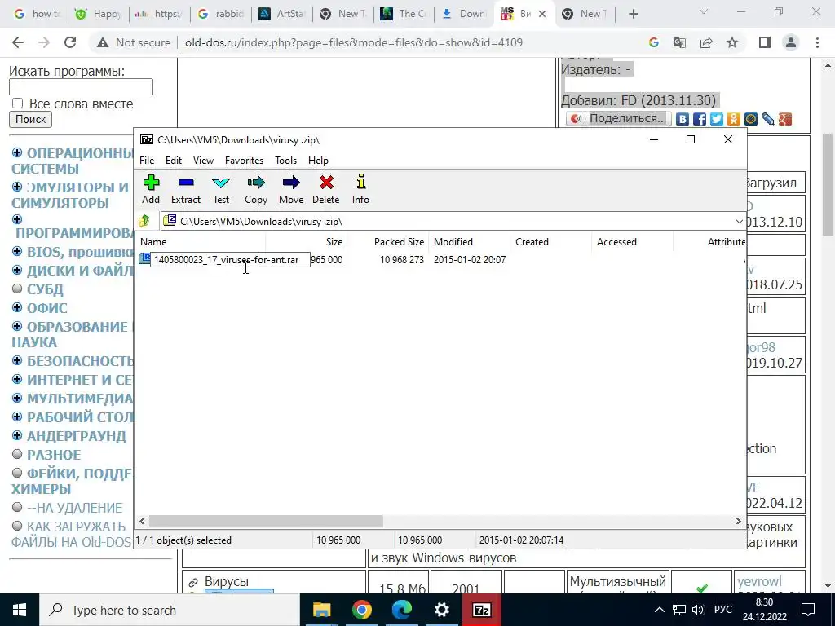
Task: Open Settings gear in taskbar
Action: 441,610
